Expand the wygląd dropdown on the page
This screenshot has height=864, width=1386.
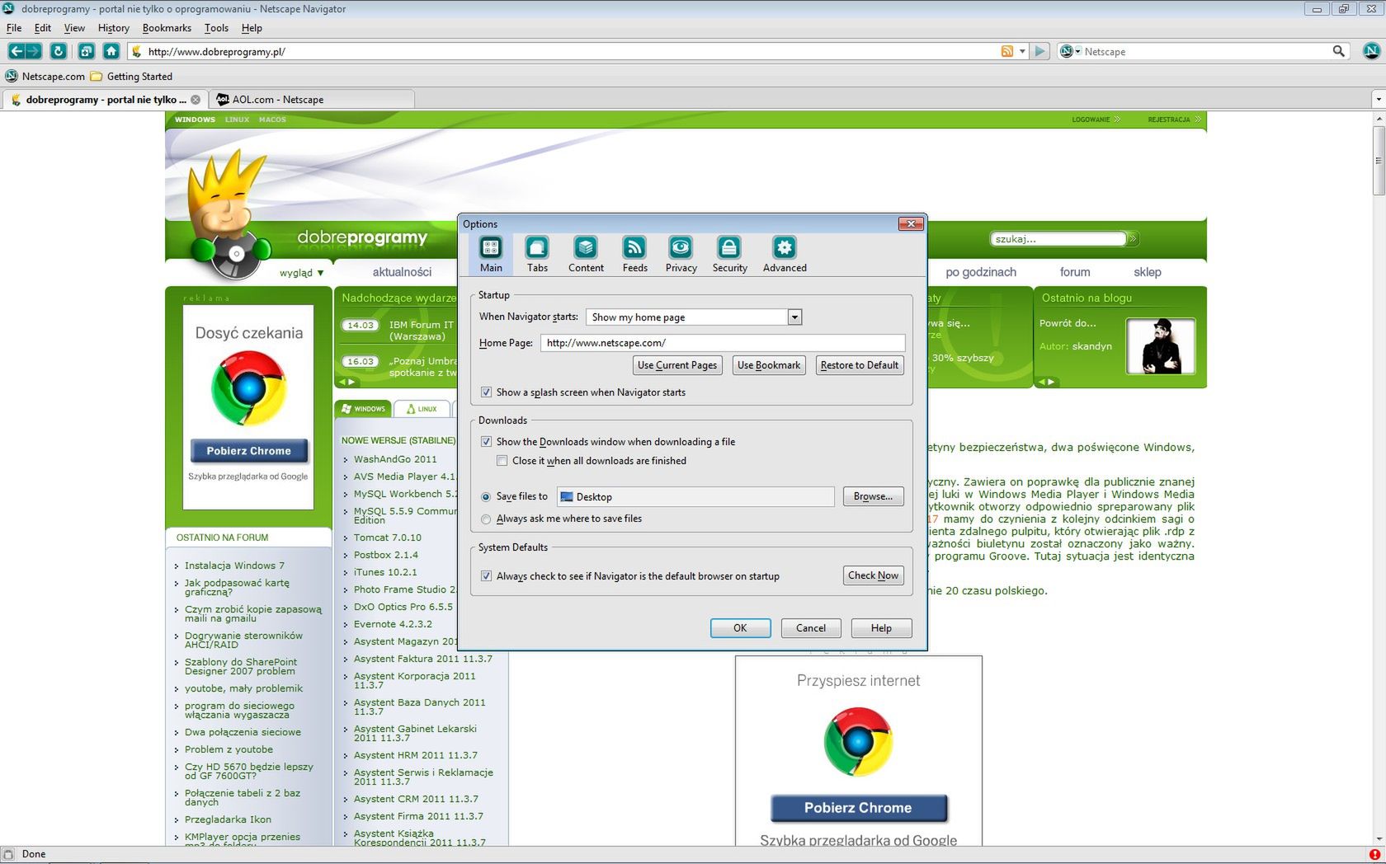(301, 273)
